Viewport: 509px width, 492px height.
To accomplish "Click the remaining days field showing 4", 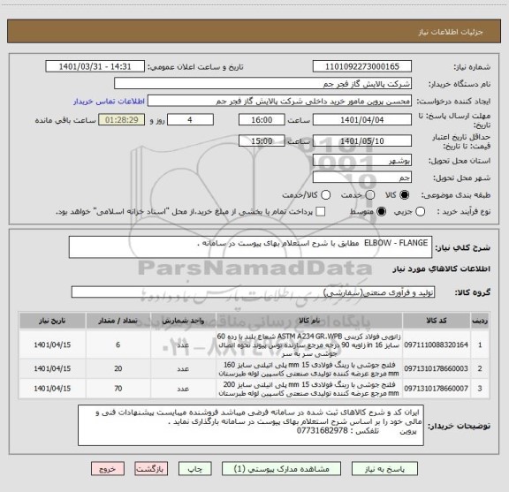I will click(x=190, y=120).
